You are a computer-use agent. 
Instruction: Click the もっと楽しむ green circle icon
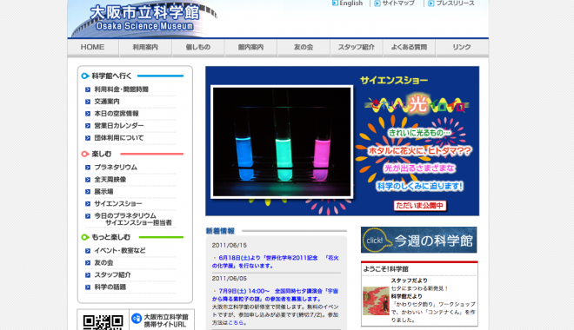click(85, 237)
